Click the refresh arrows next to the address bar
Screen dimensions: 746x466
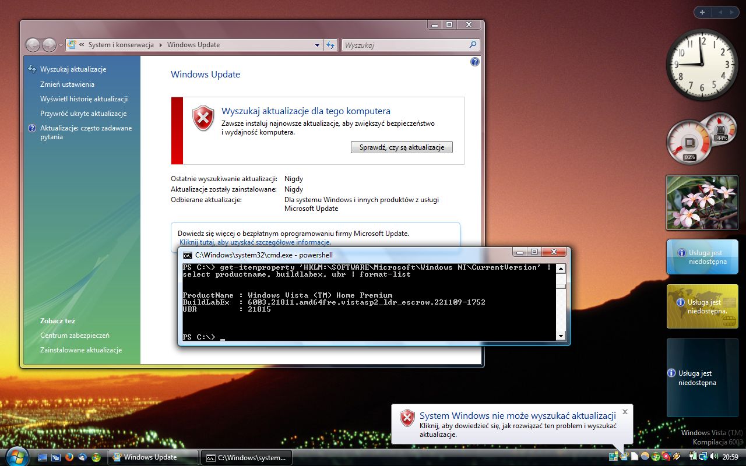pyautogui.click(x=330, y=44)
